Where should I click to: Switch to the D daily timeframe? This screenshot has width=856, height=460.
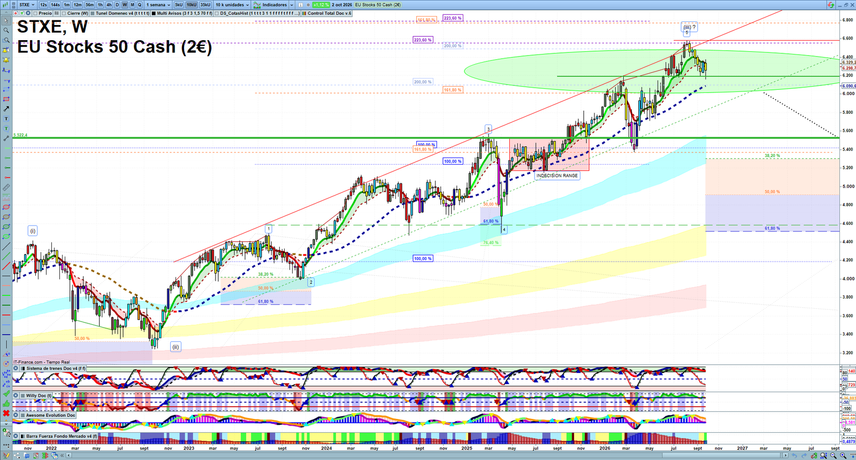[117, 5]
